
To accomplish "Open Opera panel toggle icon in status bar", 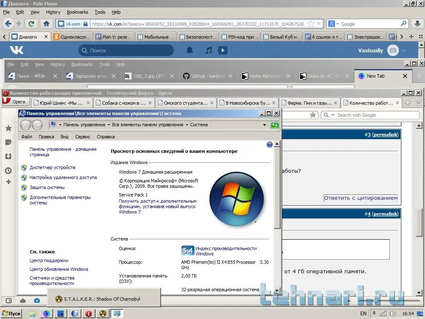I will (9, 301).
